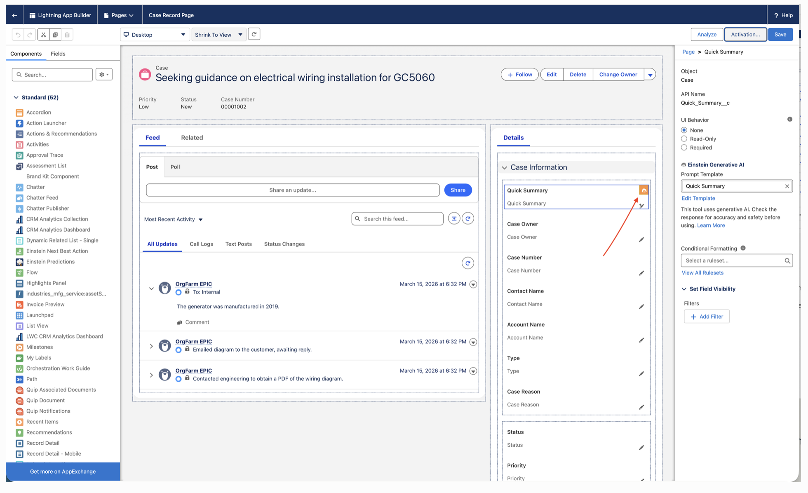Click the paste clipboard icon

pyautogui.click(x=67, y=35)
